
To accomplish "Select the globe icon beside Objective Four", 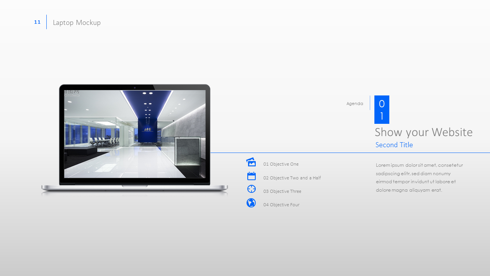I will pyautogui.click(x=251, y=203).
